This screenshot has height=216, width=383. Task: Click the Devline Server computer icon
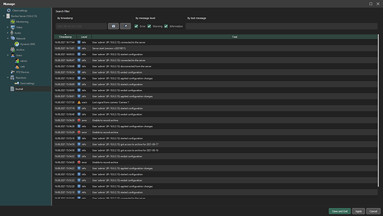(x=8, y=16)
